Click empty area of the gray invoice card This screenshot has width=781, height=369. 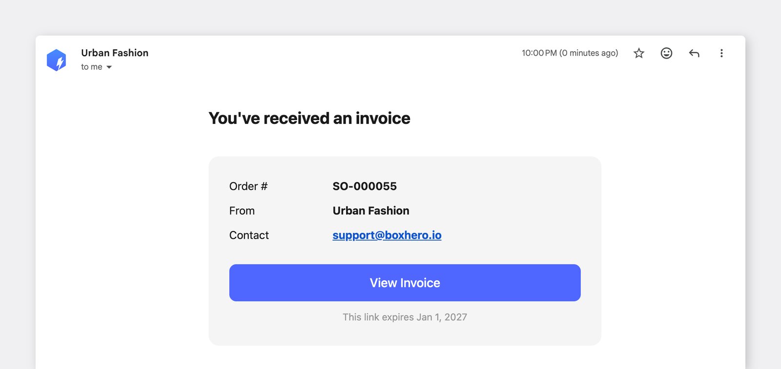click(x=513, y=205)
